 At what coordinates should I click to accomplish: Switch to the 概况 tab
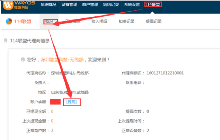[49, 21]
